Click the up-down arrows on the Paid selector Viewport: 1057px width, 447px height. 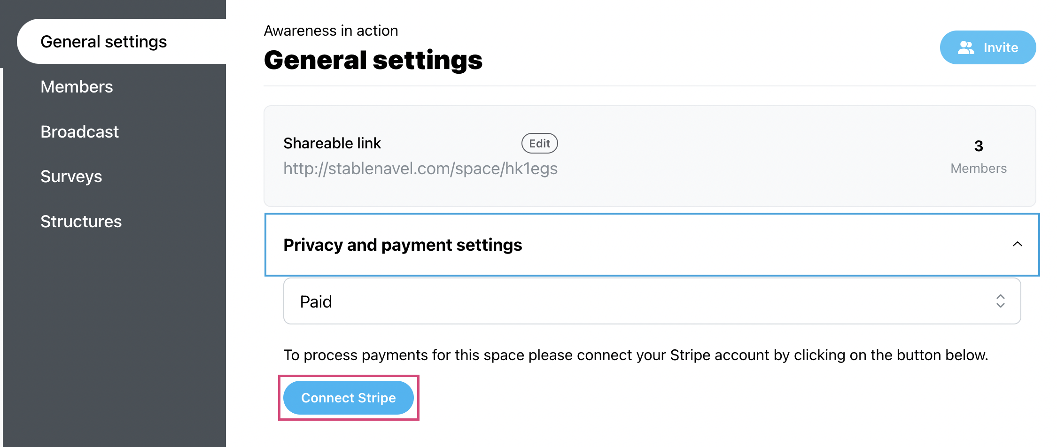click(1001, 301)
